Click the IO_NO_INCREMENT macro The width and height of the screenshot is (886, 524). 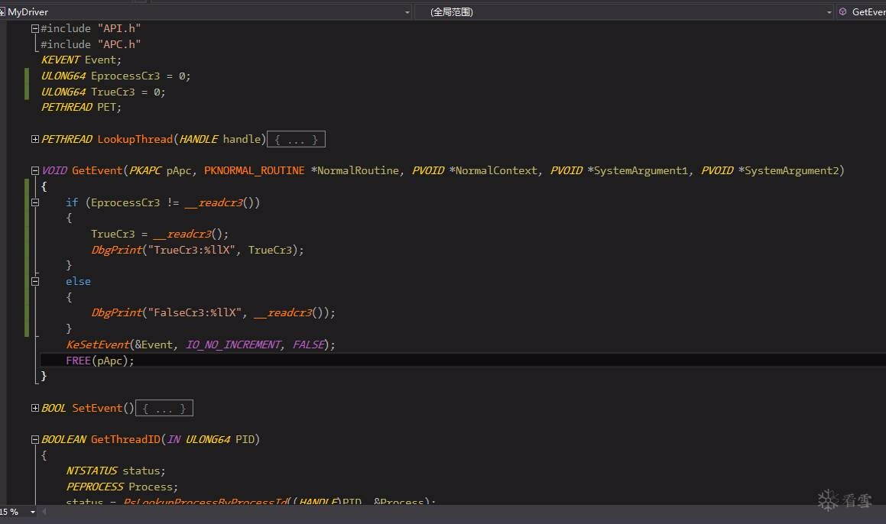coord(233,344)
